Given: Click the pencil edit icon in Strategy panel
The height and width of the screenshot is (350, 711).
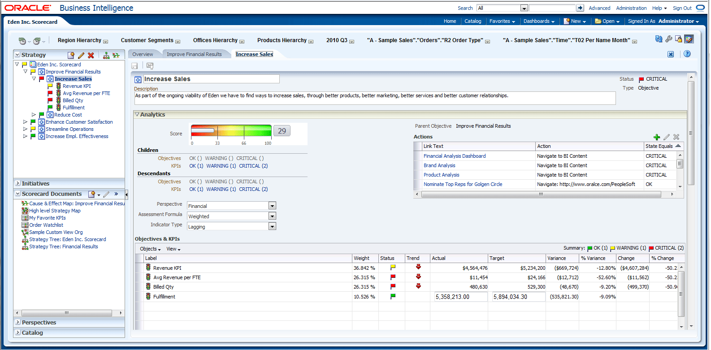Looking at the screenshot, I should point(81,55).
